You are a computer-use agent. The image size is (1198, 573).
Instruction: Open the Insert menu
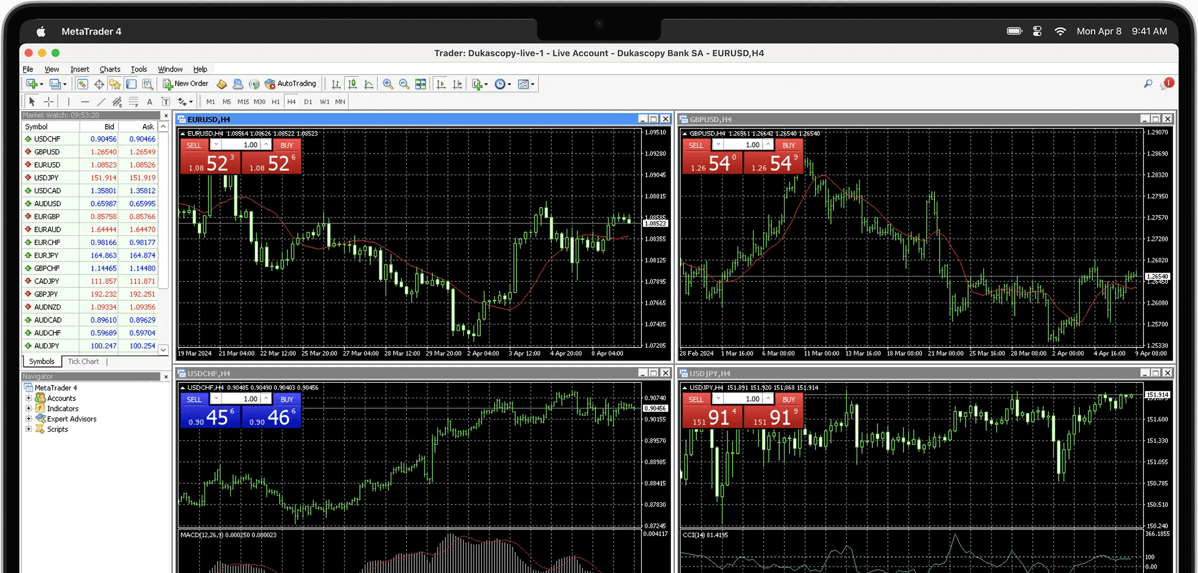point(79,69)
